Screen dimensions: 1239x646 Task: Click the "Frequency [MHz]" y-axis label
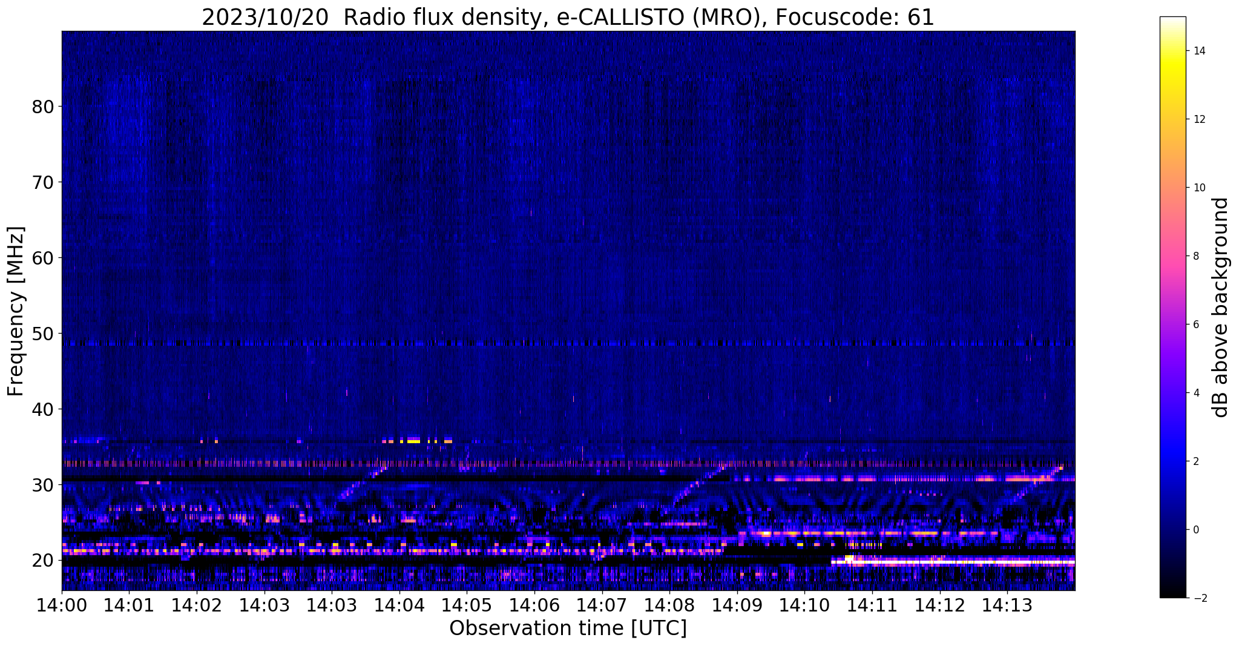[x=16, y=311]
